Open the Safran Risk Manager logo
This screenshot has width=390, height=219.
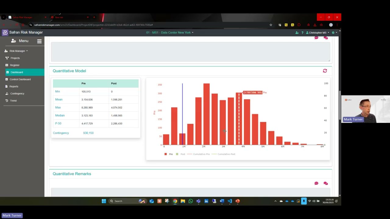tap(5, 33)
